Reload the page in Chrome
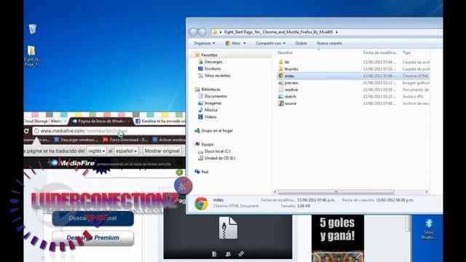The height and width of the screenshot is (262, 466). click(x=26, y=131)
